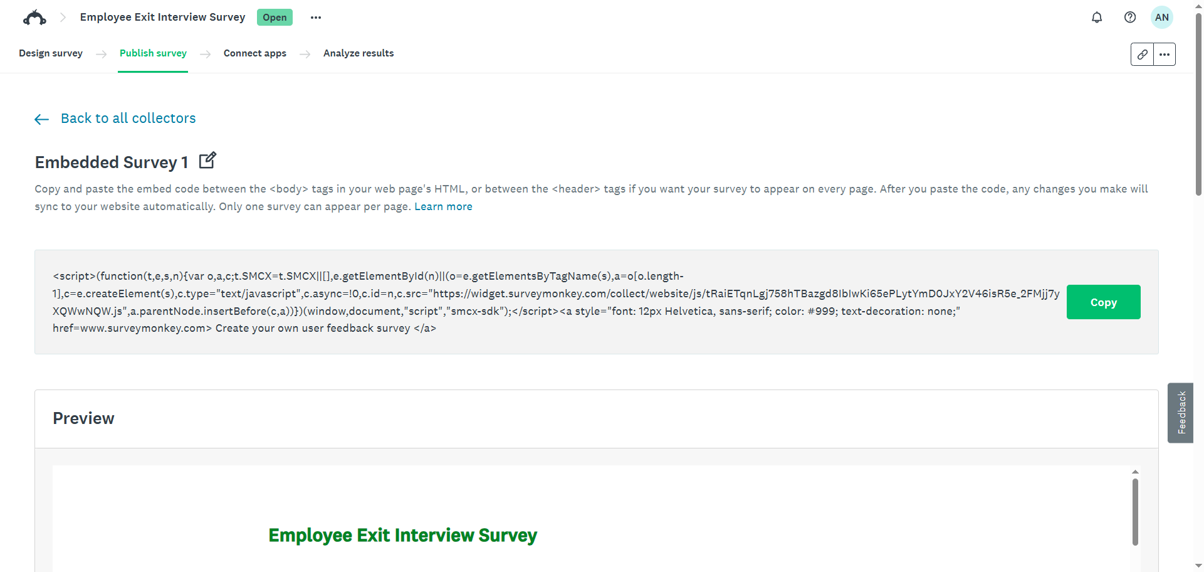This screenshot has width=1204, height=572.
Task: Click the back arrow to collectors
Action: point(42,119)
